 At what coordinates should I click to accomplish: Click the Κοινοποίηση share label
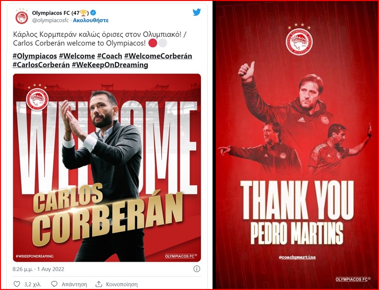coord(122,284)
